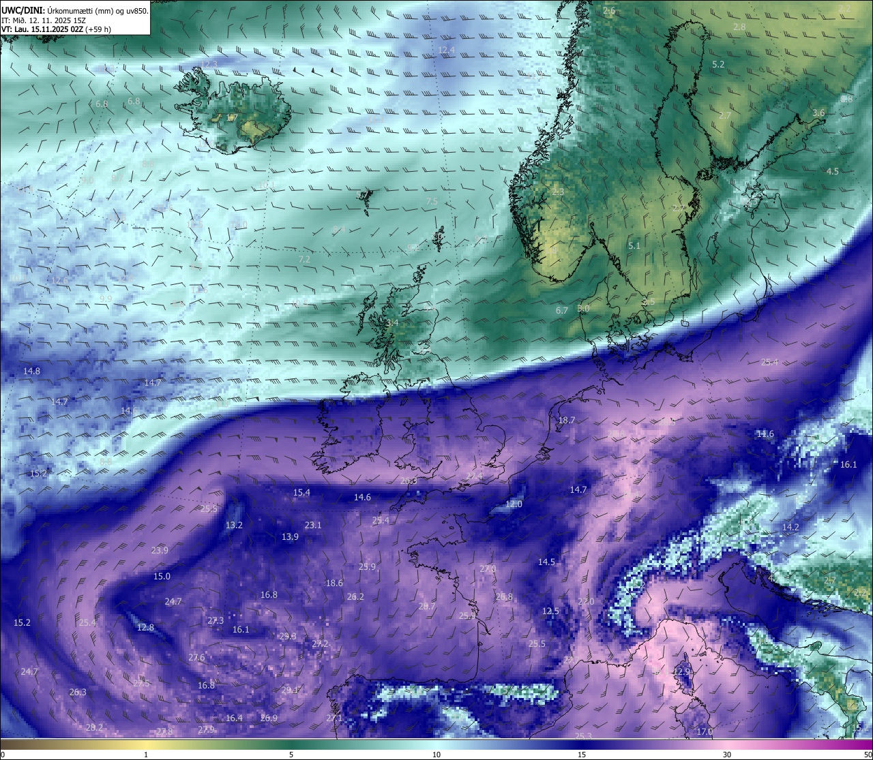Click the map value 16.4
873x760 pixels.
click(234, 718)
